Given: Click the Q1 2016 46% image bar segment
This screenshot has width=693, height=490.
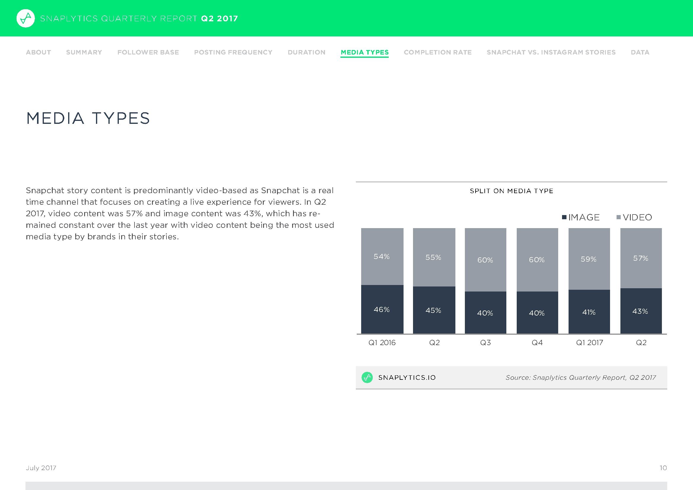Looking at the screenshot, I should pos(382,309).
